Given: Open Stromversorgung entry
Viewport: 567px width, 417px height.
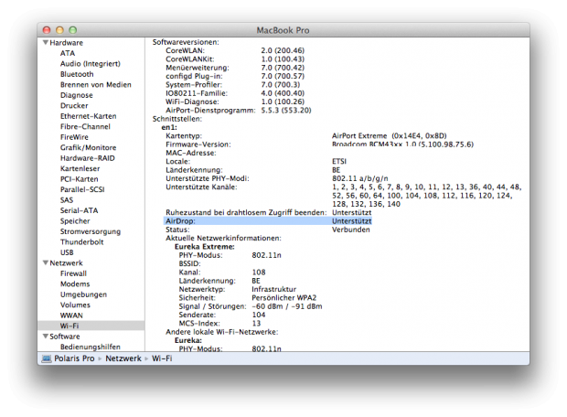Looking at the screenshot, I should click(91, 231).
